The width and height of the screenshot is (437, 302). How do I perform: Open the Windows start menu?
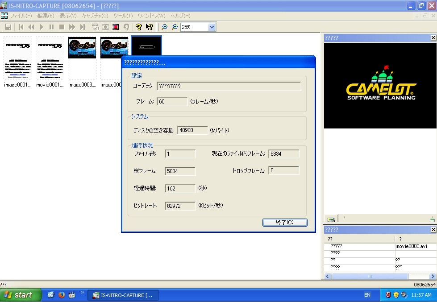(x=21, y=295)
